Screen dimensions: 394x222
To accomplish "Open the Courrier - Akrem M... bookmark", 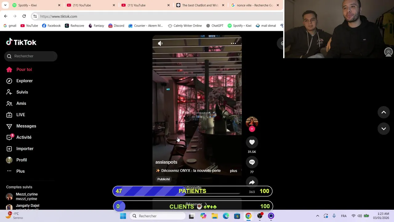I will (146, 26).
